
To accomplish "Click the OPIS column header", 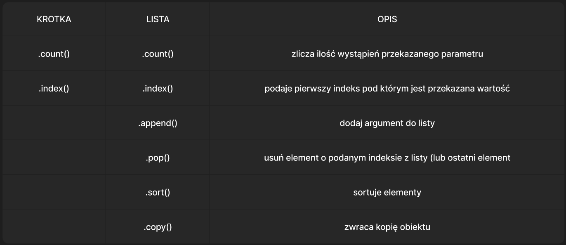I will (x=387, y=19).
